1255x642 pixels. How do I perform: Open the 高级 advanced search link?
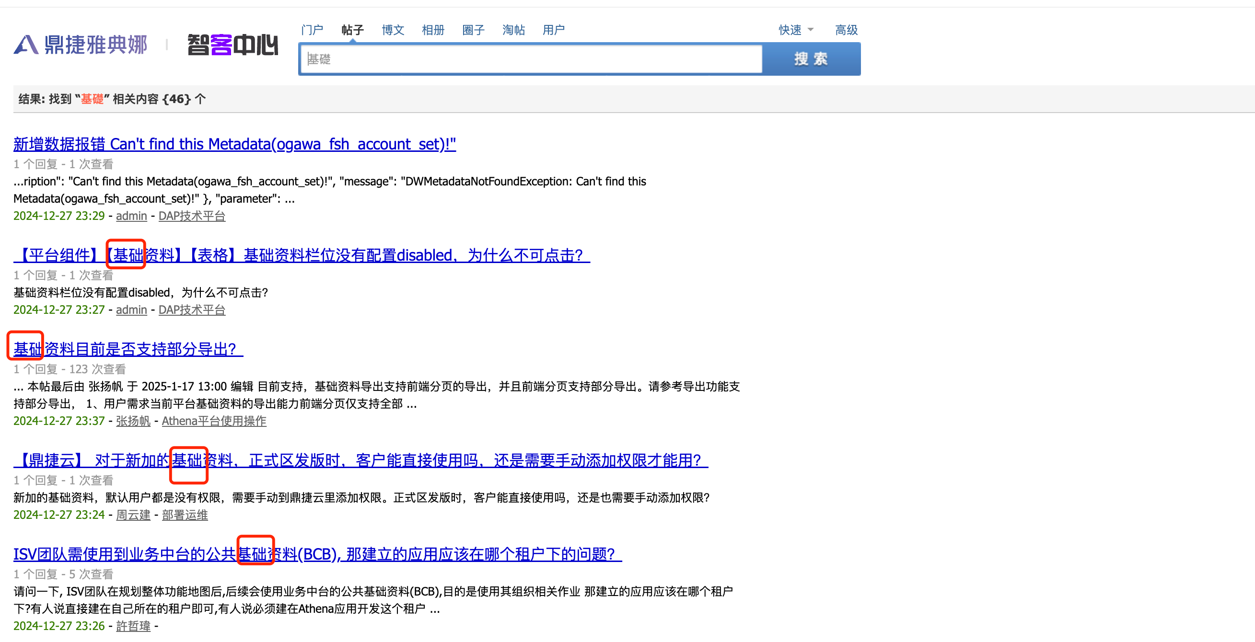point(846,30)
